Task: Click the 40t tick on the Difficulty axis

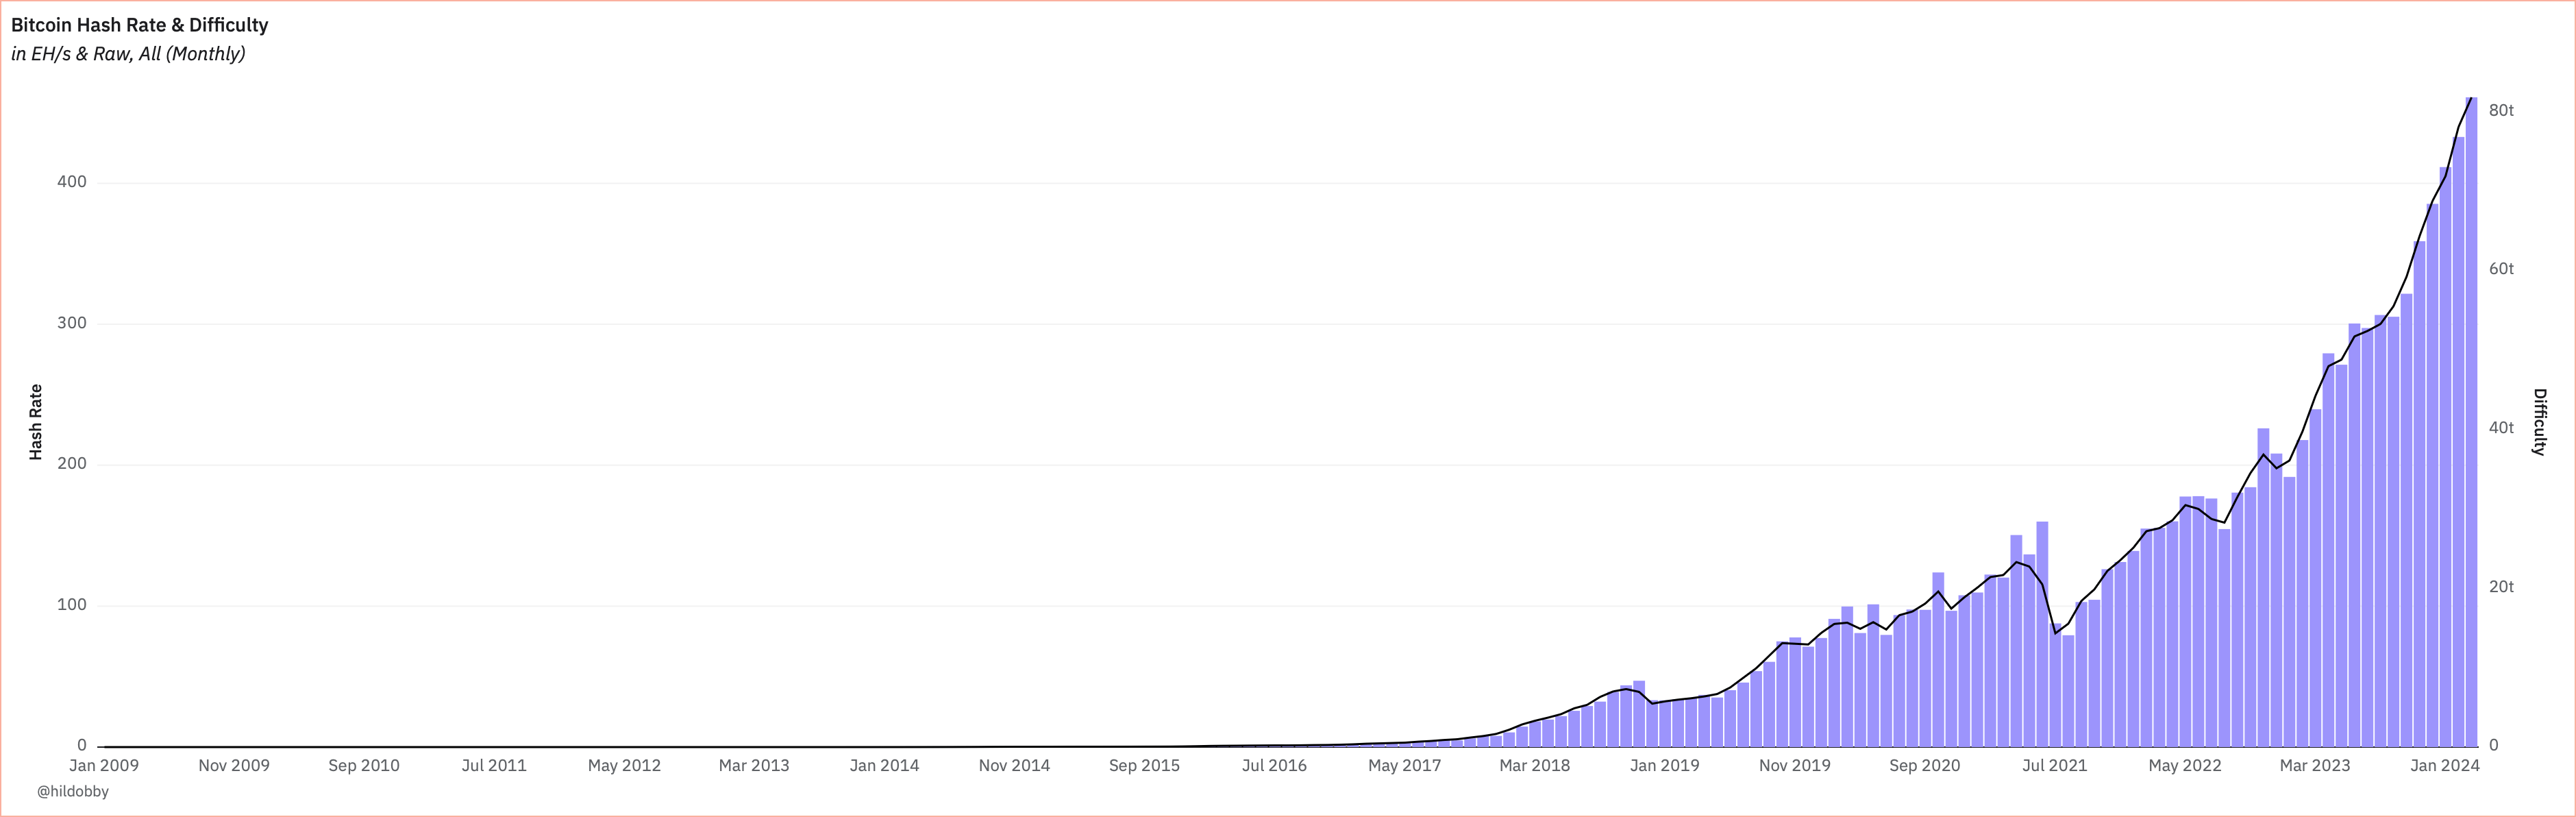Action: [x=2501, y=428]
